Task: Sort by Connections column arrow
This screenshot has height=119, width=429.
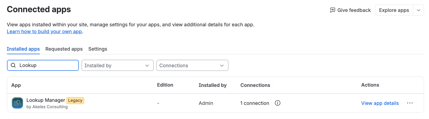Action: (272, 86)
